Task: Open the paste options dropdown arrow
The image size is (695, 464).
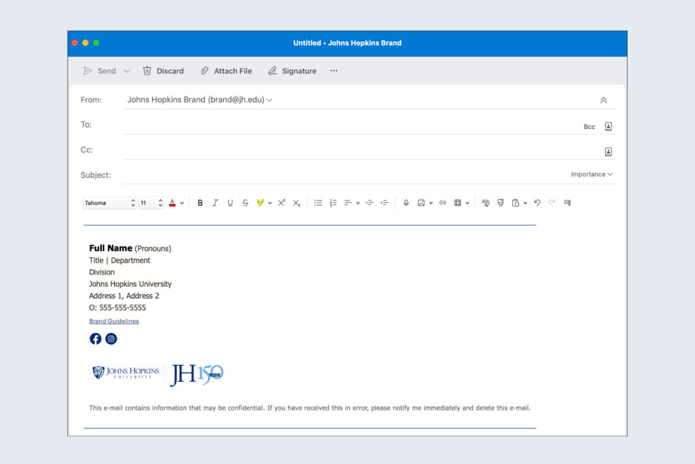Action: (x=525, y=203)
